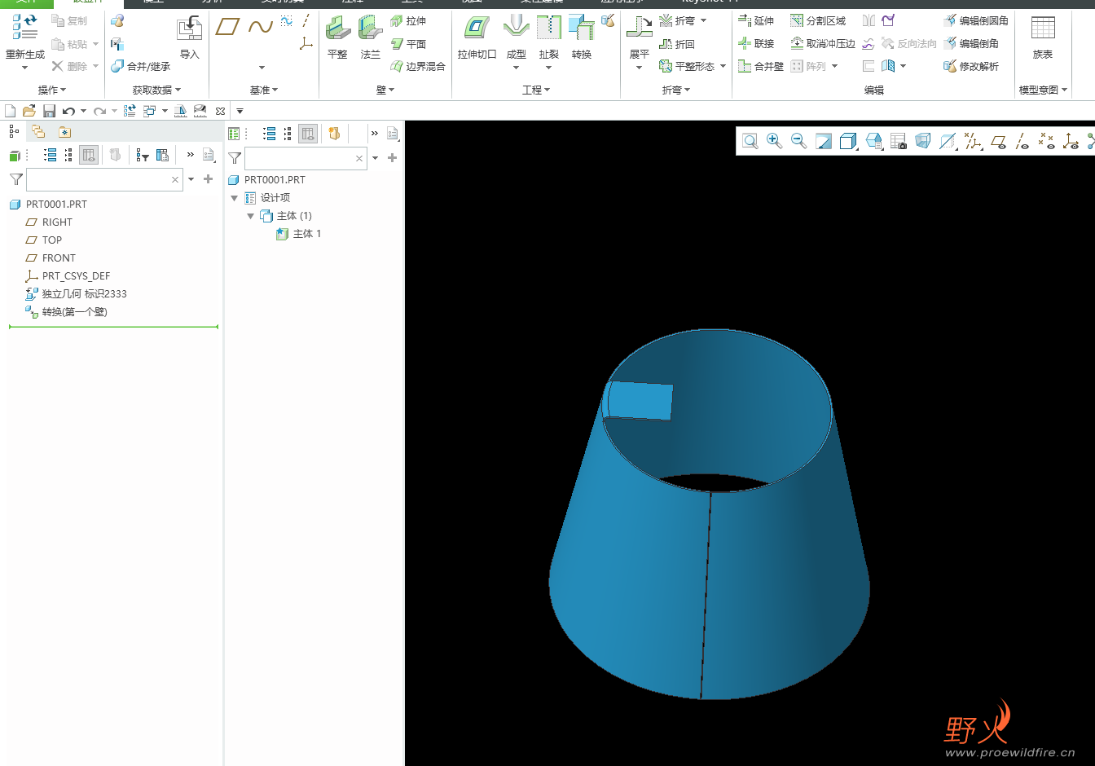Select 主体 1 in design items tree
Screen dimensions: 1095x766
tap(299, 234)
